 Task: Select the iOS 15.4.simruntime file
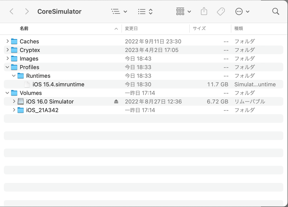(x=58, y=84)
